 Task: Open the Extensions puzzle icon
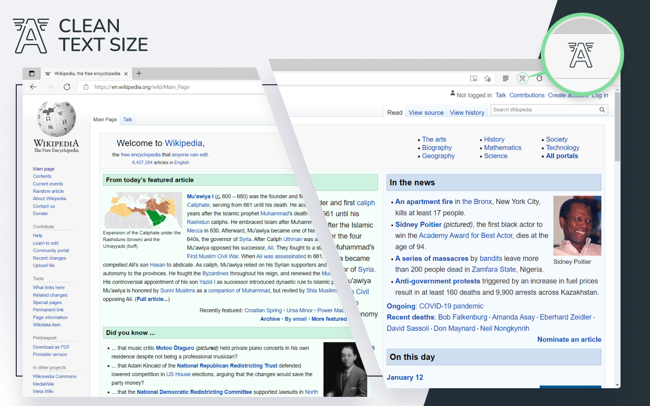[x=539, y=78]
